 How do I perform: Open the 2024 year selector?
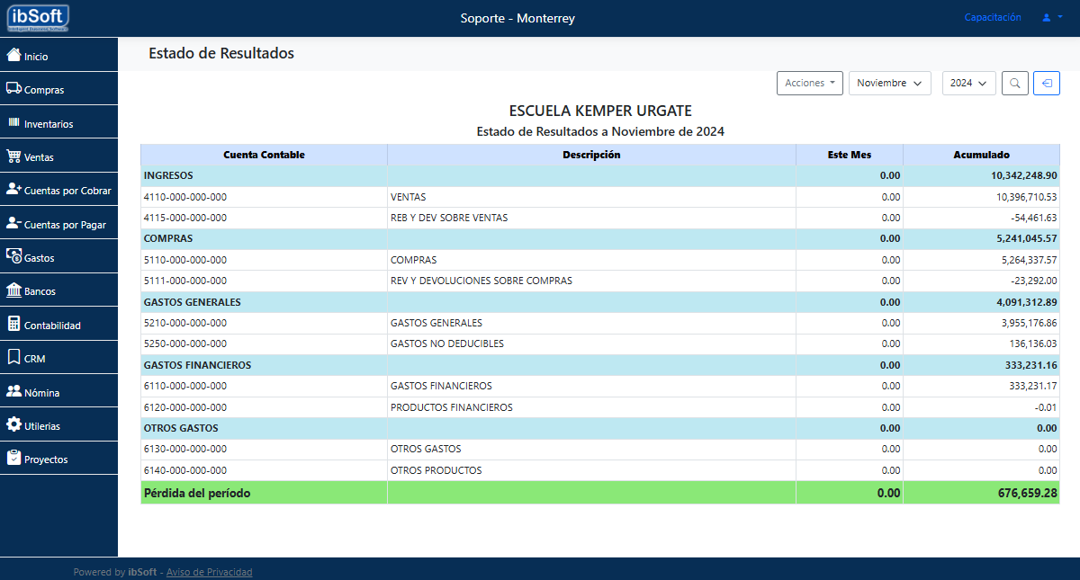coord(968,83)
